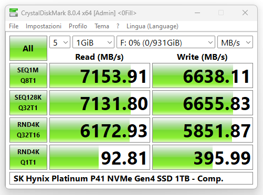This screenshot has width=263, height=195.
Task: Select the write result 395.99
Action: (203, 157)
